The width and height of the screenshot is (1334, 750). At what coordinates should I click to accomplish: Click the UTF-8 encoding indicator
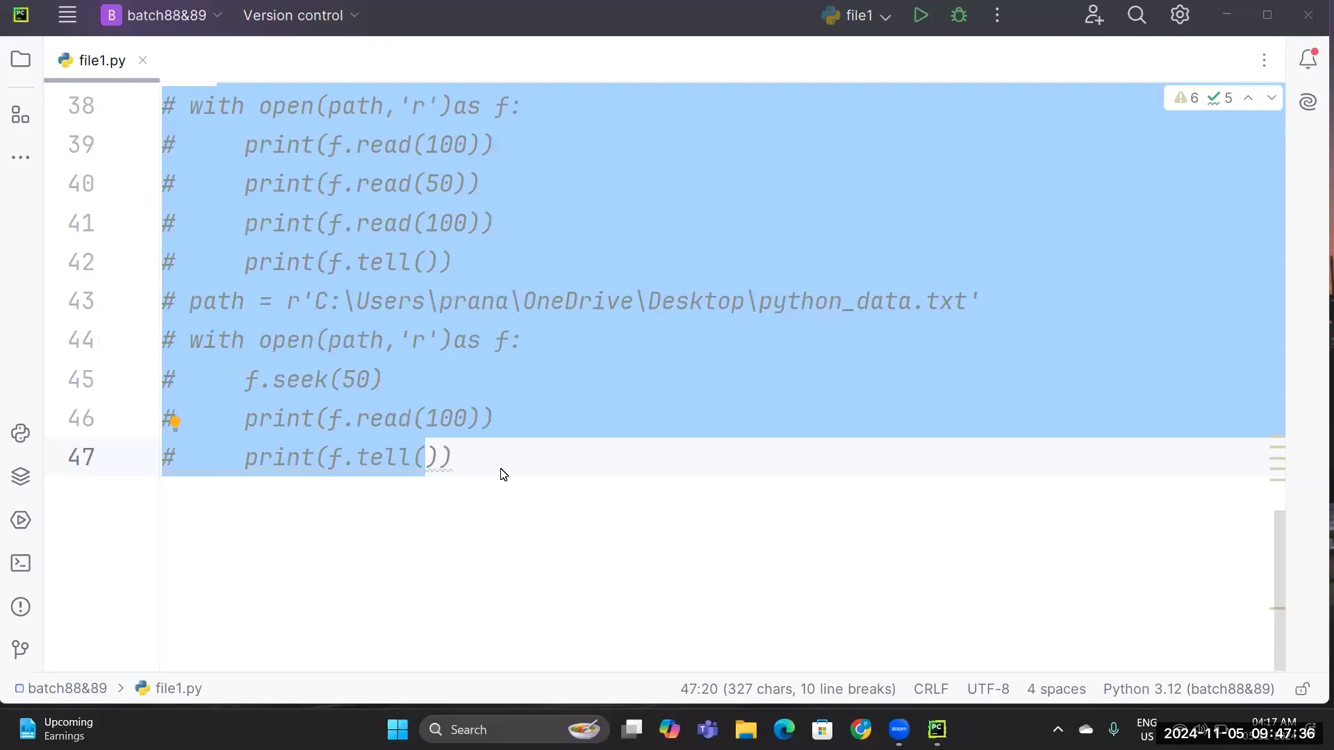tap(987, 688)
